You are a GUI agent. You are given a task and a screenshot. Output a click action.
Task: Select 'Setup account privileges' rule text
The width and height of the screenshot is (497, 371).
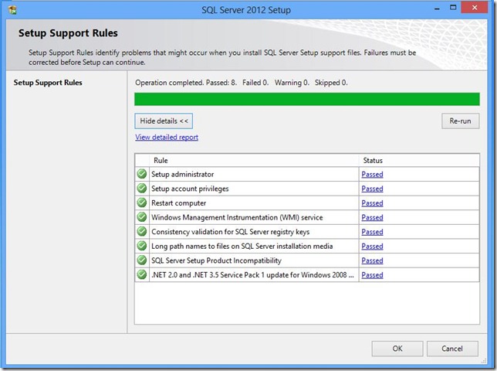point(190,189)
